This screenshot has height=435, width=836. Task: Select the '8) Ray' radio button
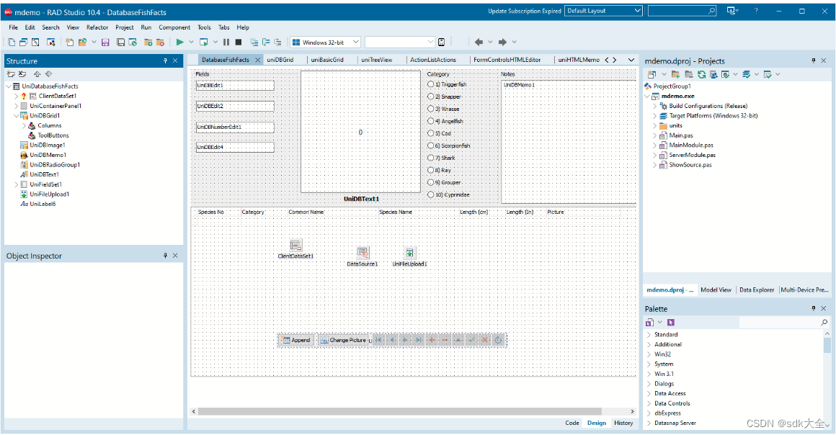(431, 170)
